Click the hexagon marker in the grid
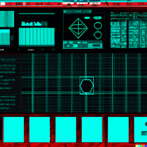 86,86
